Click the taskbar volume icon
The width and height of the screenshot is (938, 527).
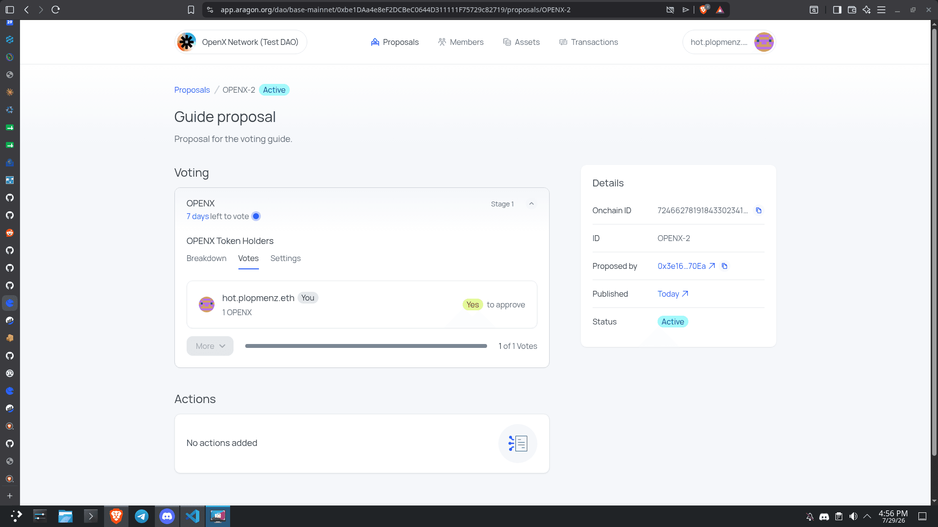[x=853, y=516]
